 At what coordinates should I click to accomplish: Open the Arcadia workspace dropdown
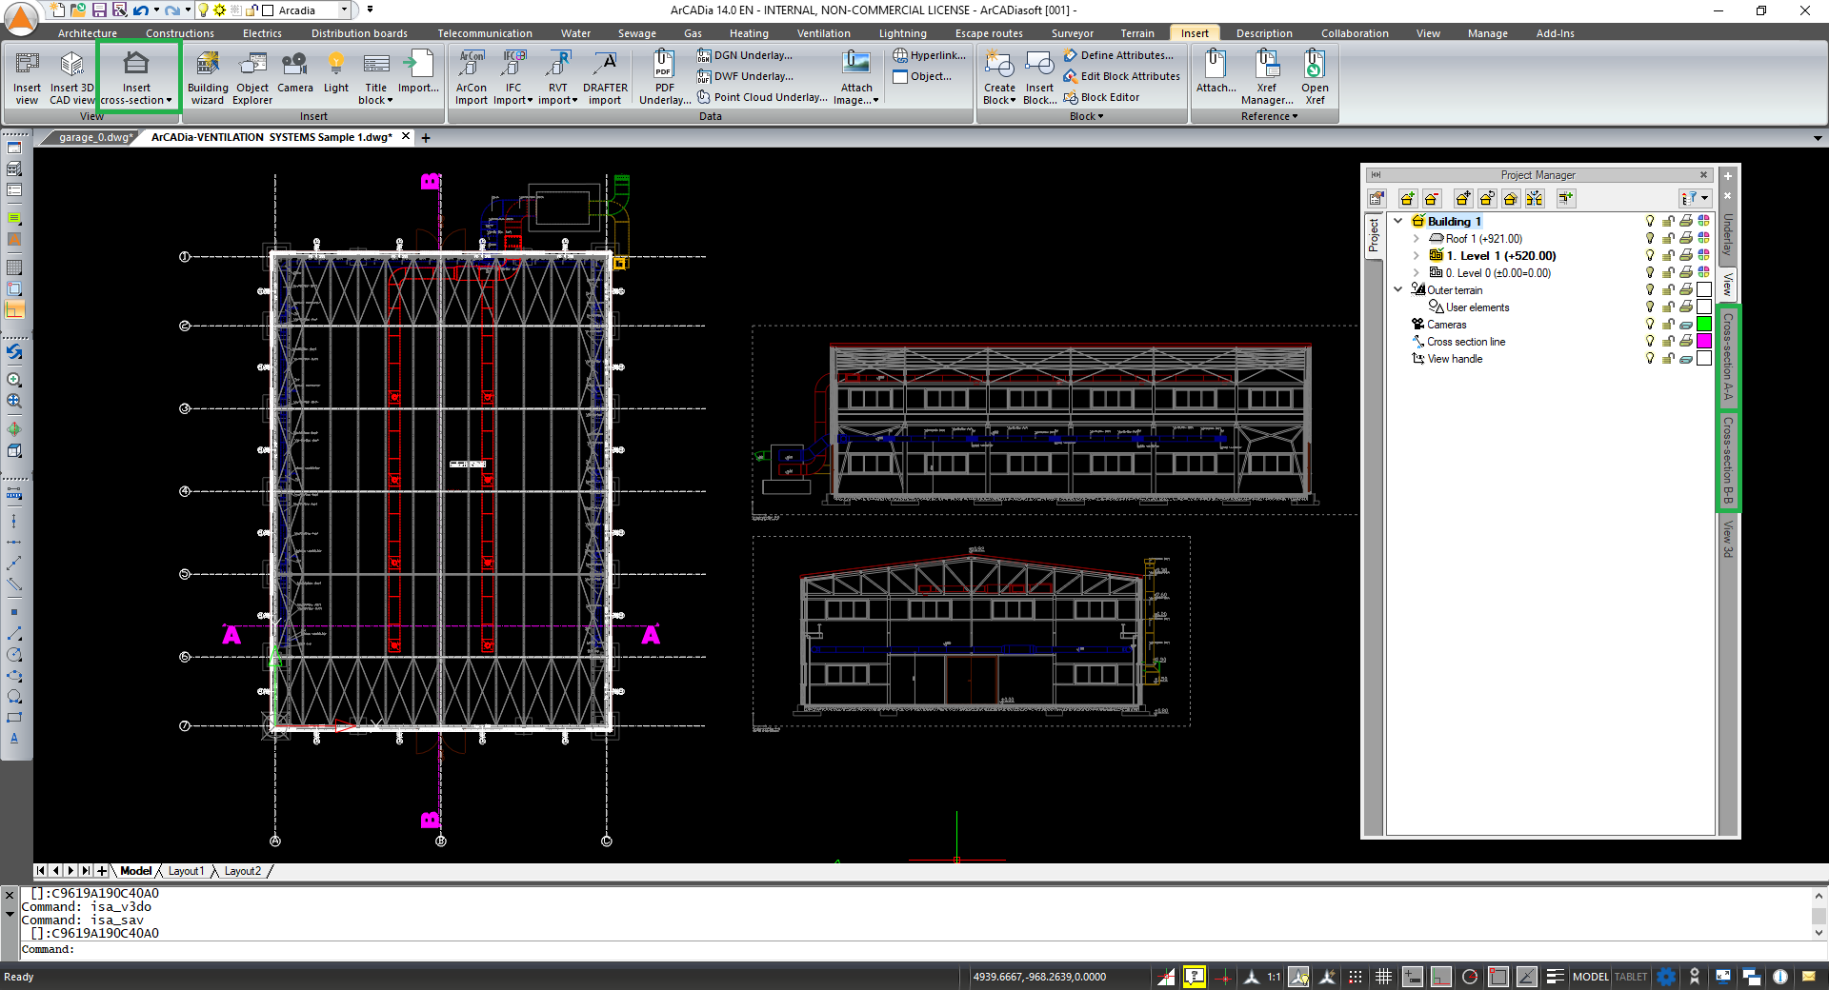pos(344,10)
